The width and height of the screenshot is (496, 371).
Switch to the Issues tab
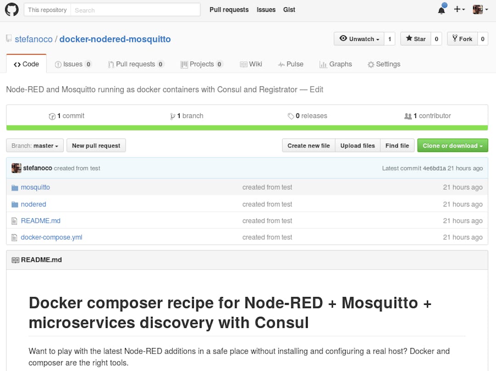pos(73,64)
